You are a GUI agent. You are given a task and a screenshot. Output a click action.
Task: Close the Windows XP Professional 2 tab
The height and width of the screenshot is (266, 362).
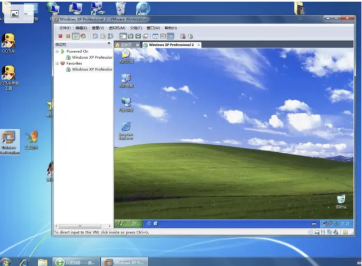198,45
